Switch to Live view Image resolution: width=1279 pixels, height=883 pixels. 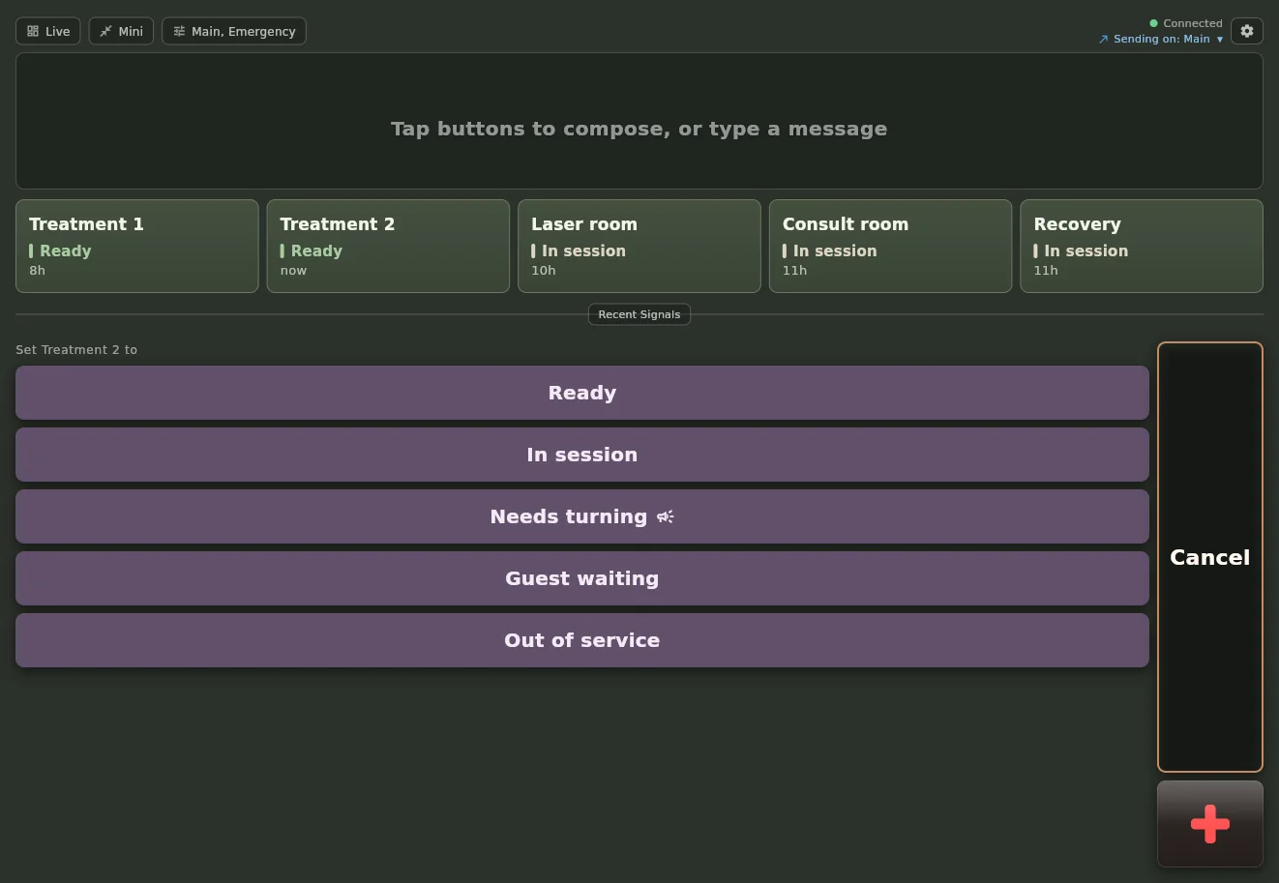48,31
